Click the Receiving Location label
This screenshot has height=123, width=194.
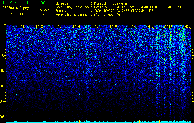coord(72,7)
